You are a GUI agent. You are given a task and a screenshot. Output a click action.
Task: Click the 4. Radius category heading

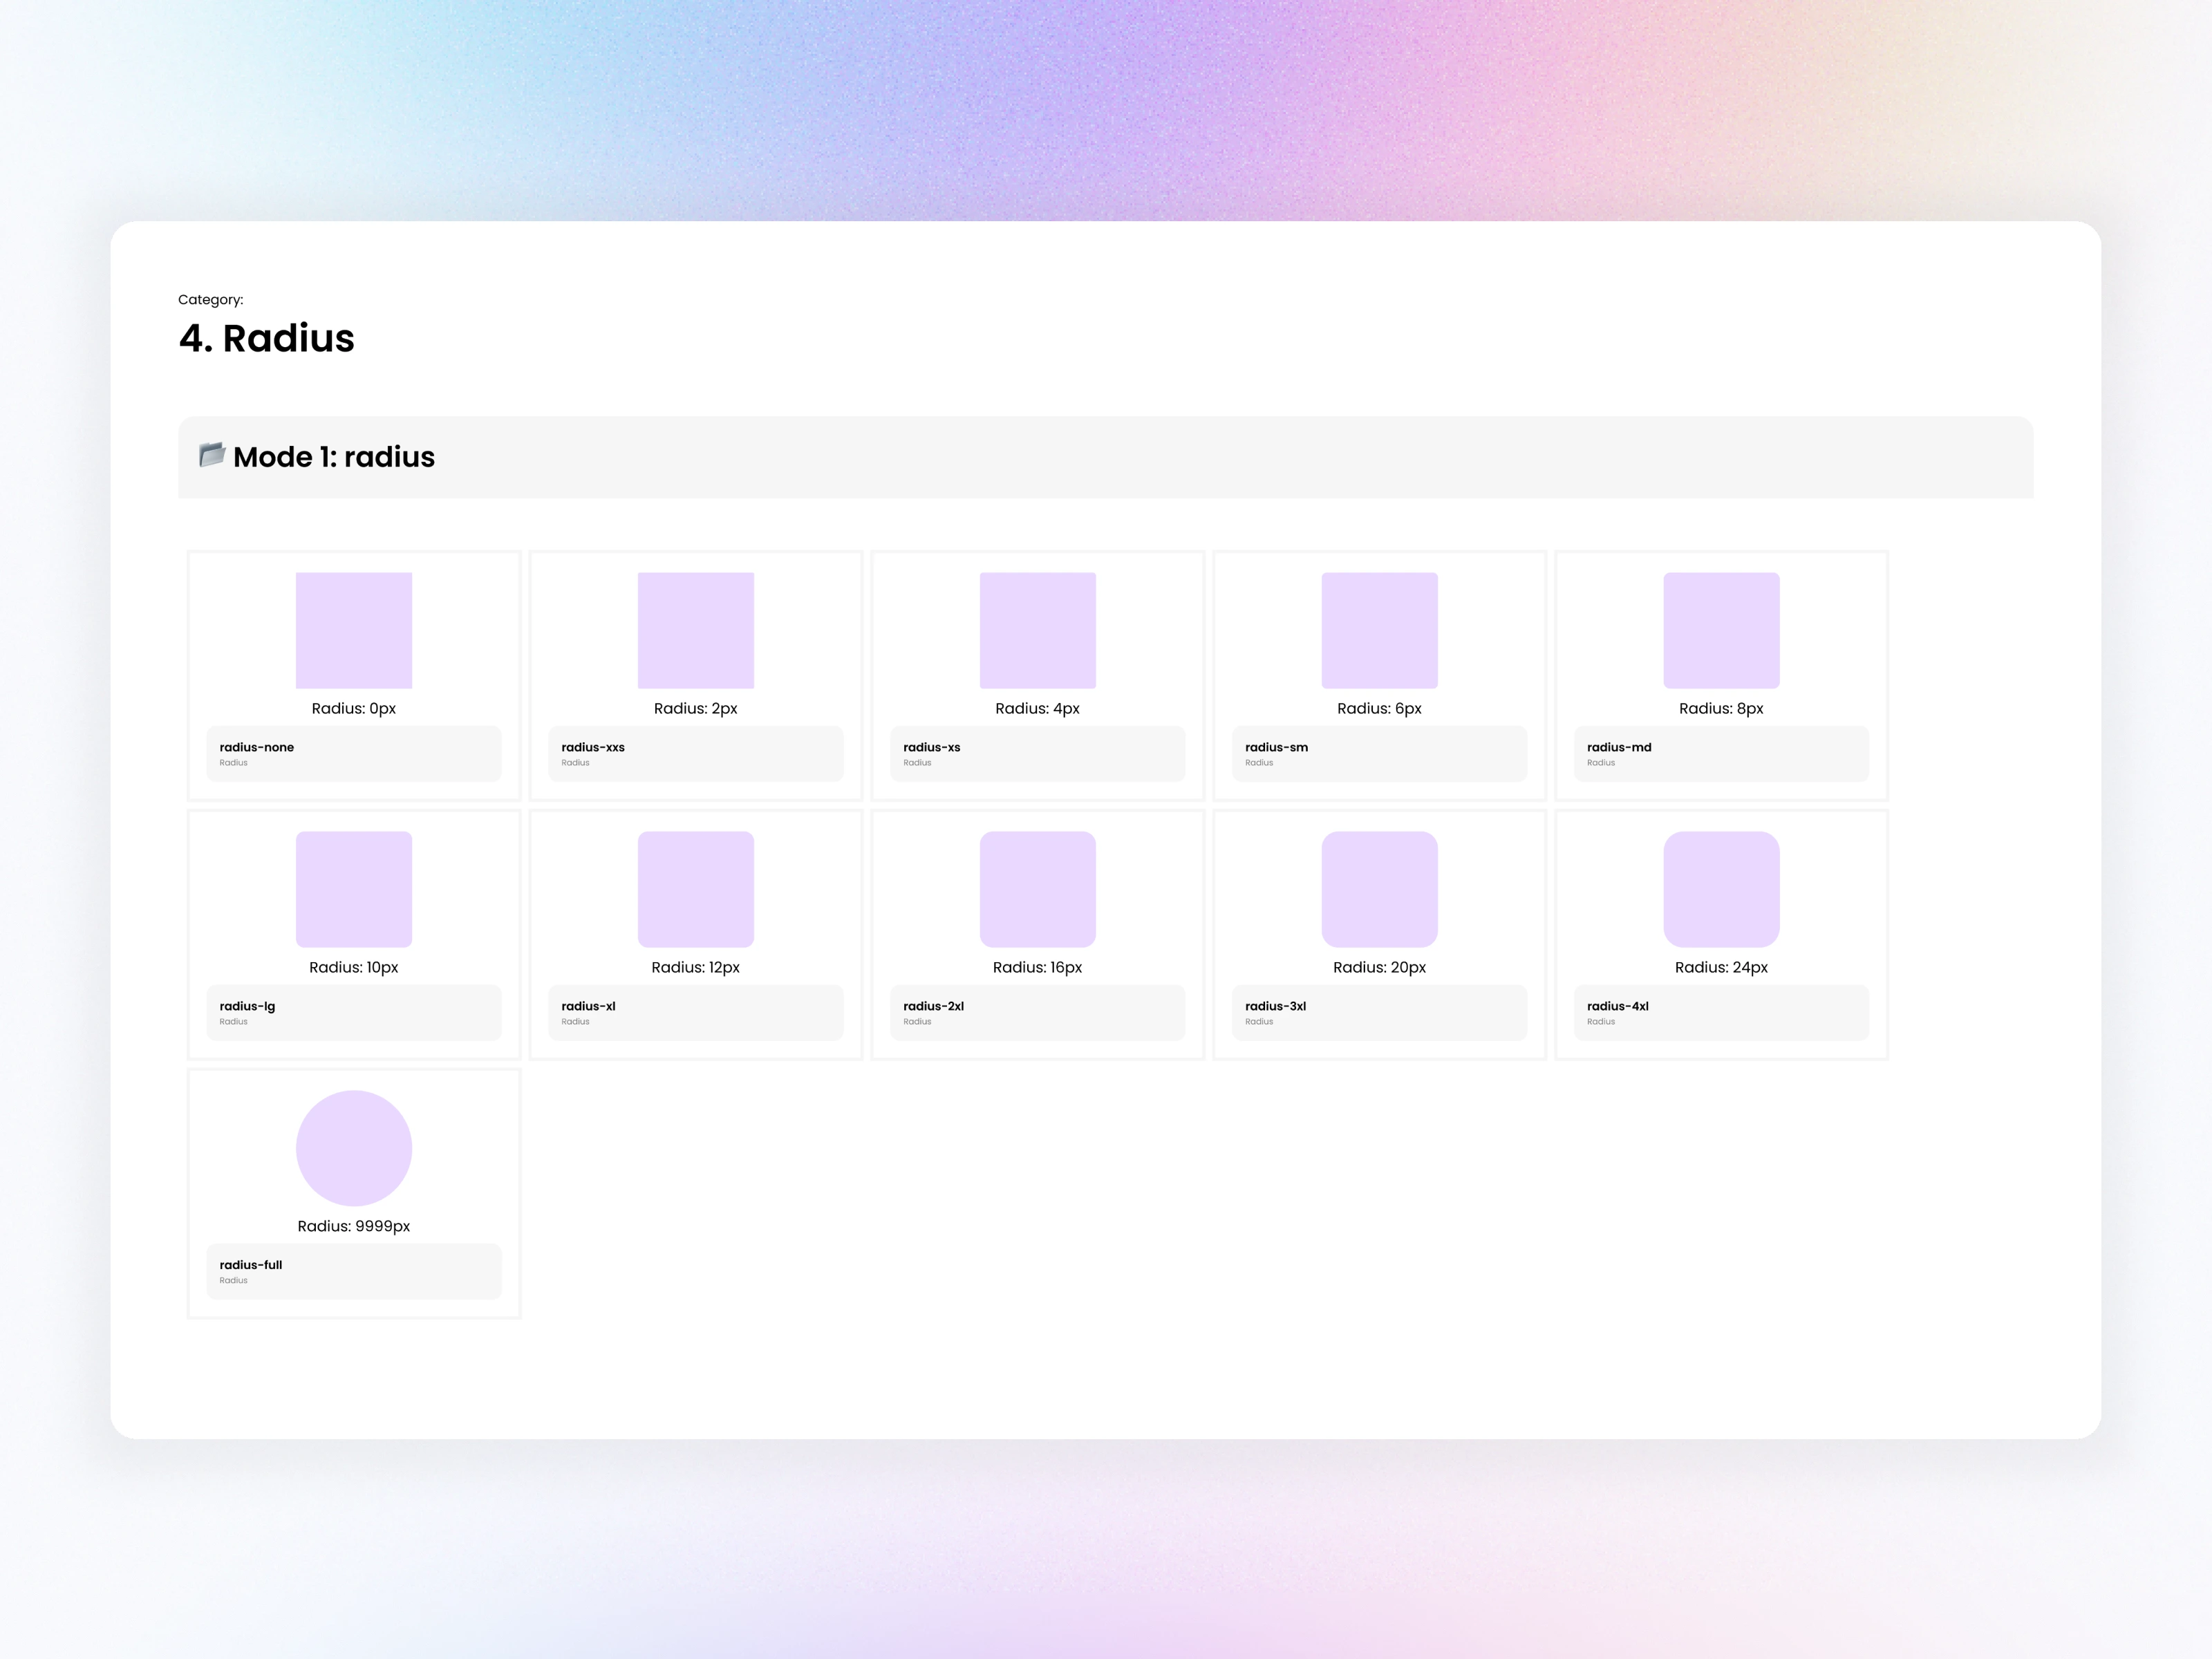(266, 339)
